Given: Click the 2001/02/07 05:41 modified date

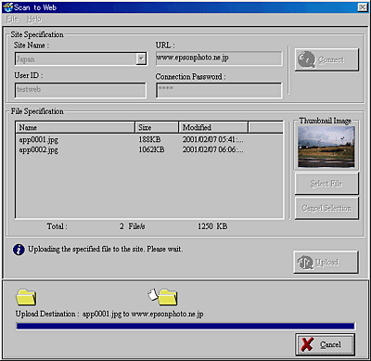Looking at the screenshot, I should [212, 139].
